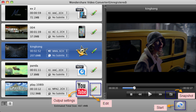Image resolution: width=196 pixels, height=112 pixels.
Task: Edit the 004 video with pencil icon
Action: 94,32
